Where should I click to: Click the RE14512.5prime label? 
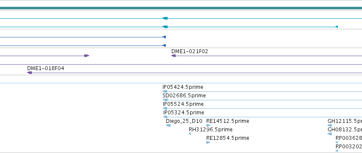(x=228, y=121)
